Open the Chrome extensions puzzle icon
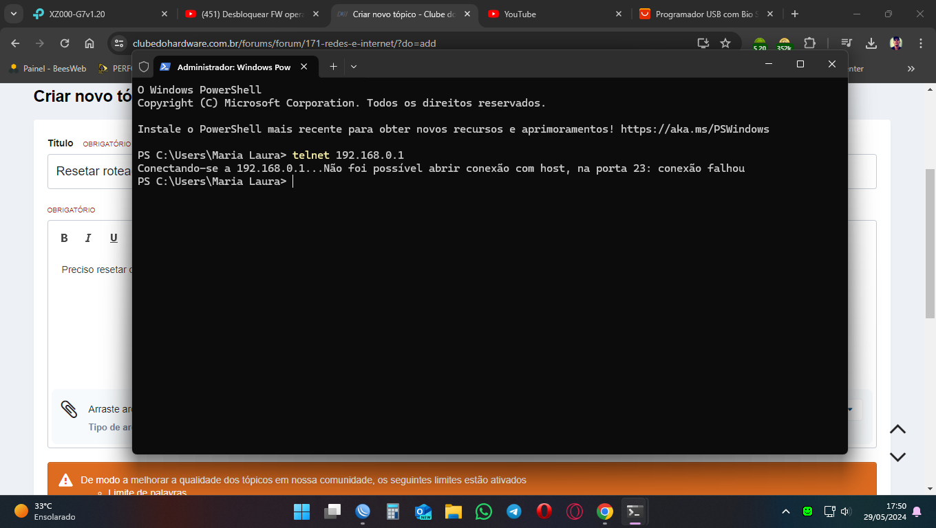The image size is (936, 528). pyautogui.click(x=809, y=43)
